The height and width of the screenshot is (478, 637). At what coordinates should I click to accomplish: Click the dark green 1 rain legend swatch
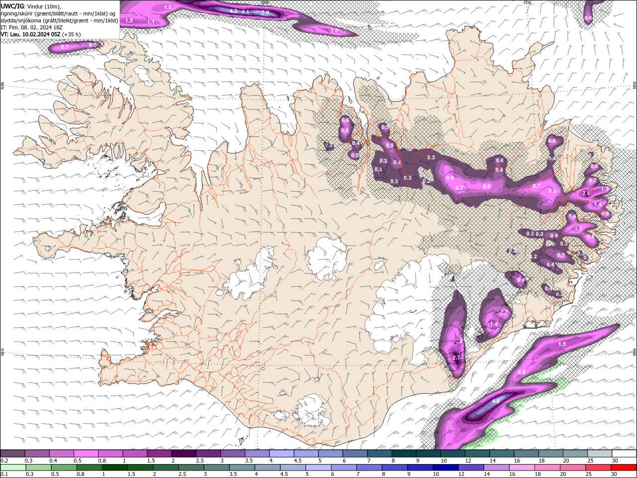point(114,468)
